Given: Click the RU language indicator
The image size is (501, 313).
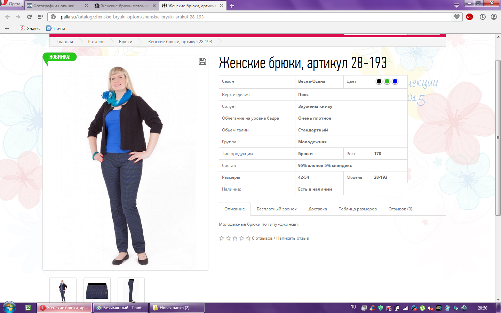Looking at the screenshot, I should click(353, 307).
